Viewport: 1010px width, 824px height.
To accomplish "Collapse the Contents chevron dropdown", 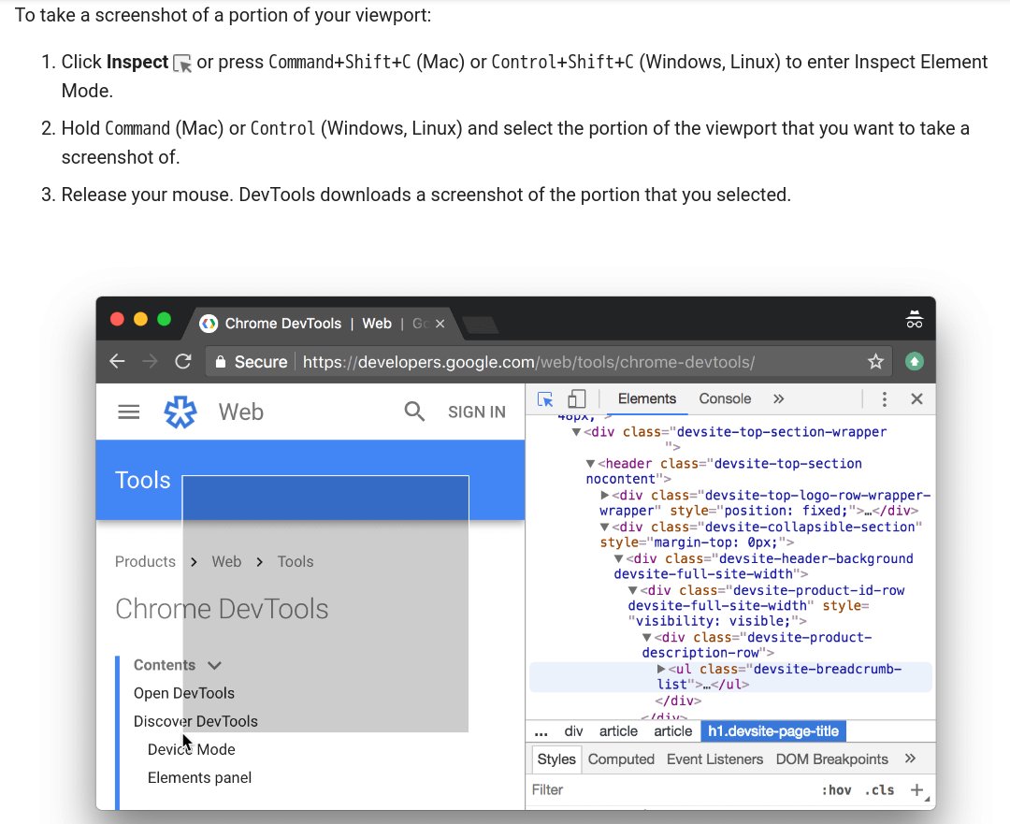I will (x=214, y=666).
